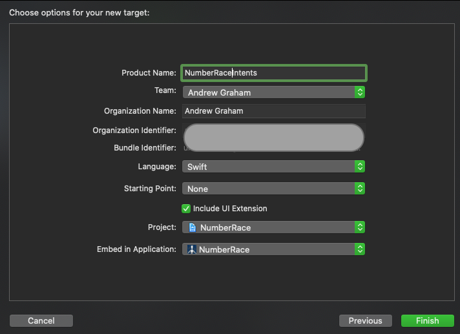Click the green arrows on the Language popup
This screenshot has width=460, height=334.
tap(360, 167)
